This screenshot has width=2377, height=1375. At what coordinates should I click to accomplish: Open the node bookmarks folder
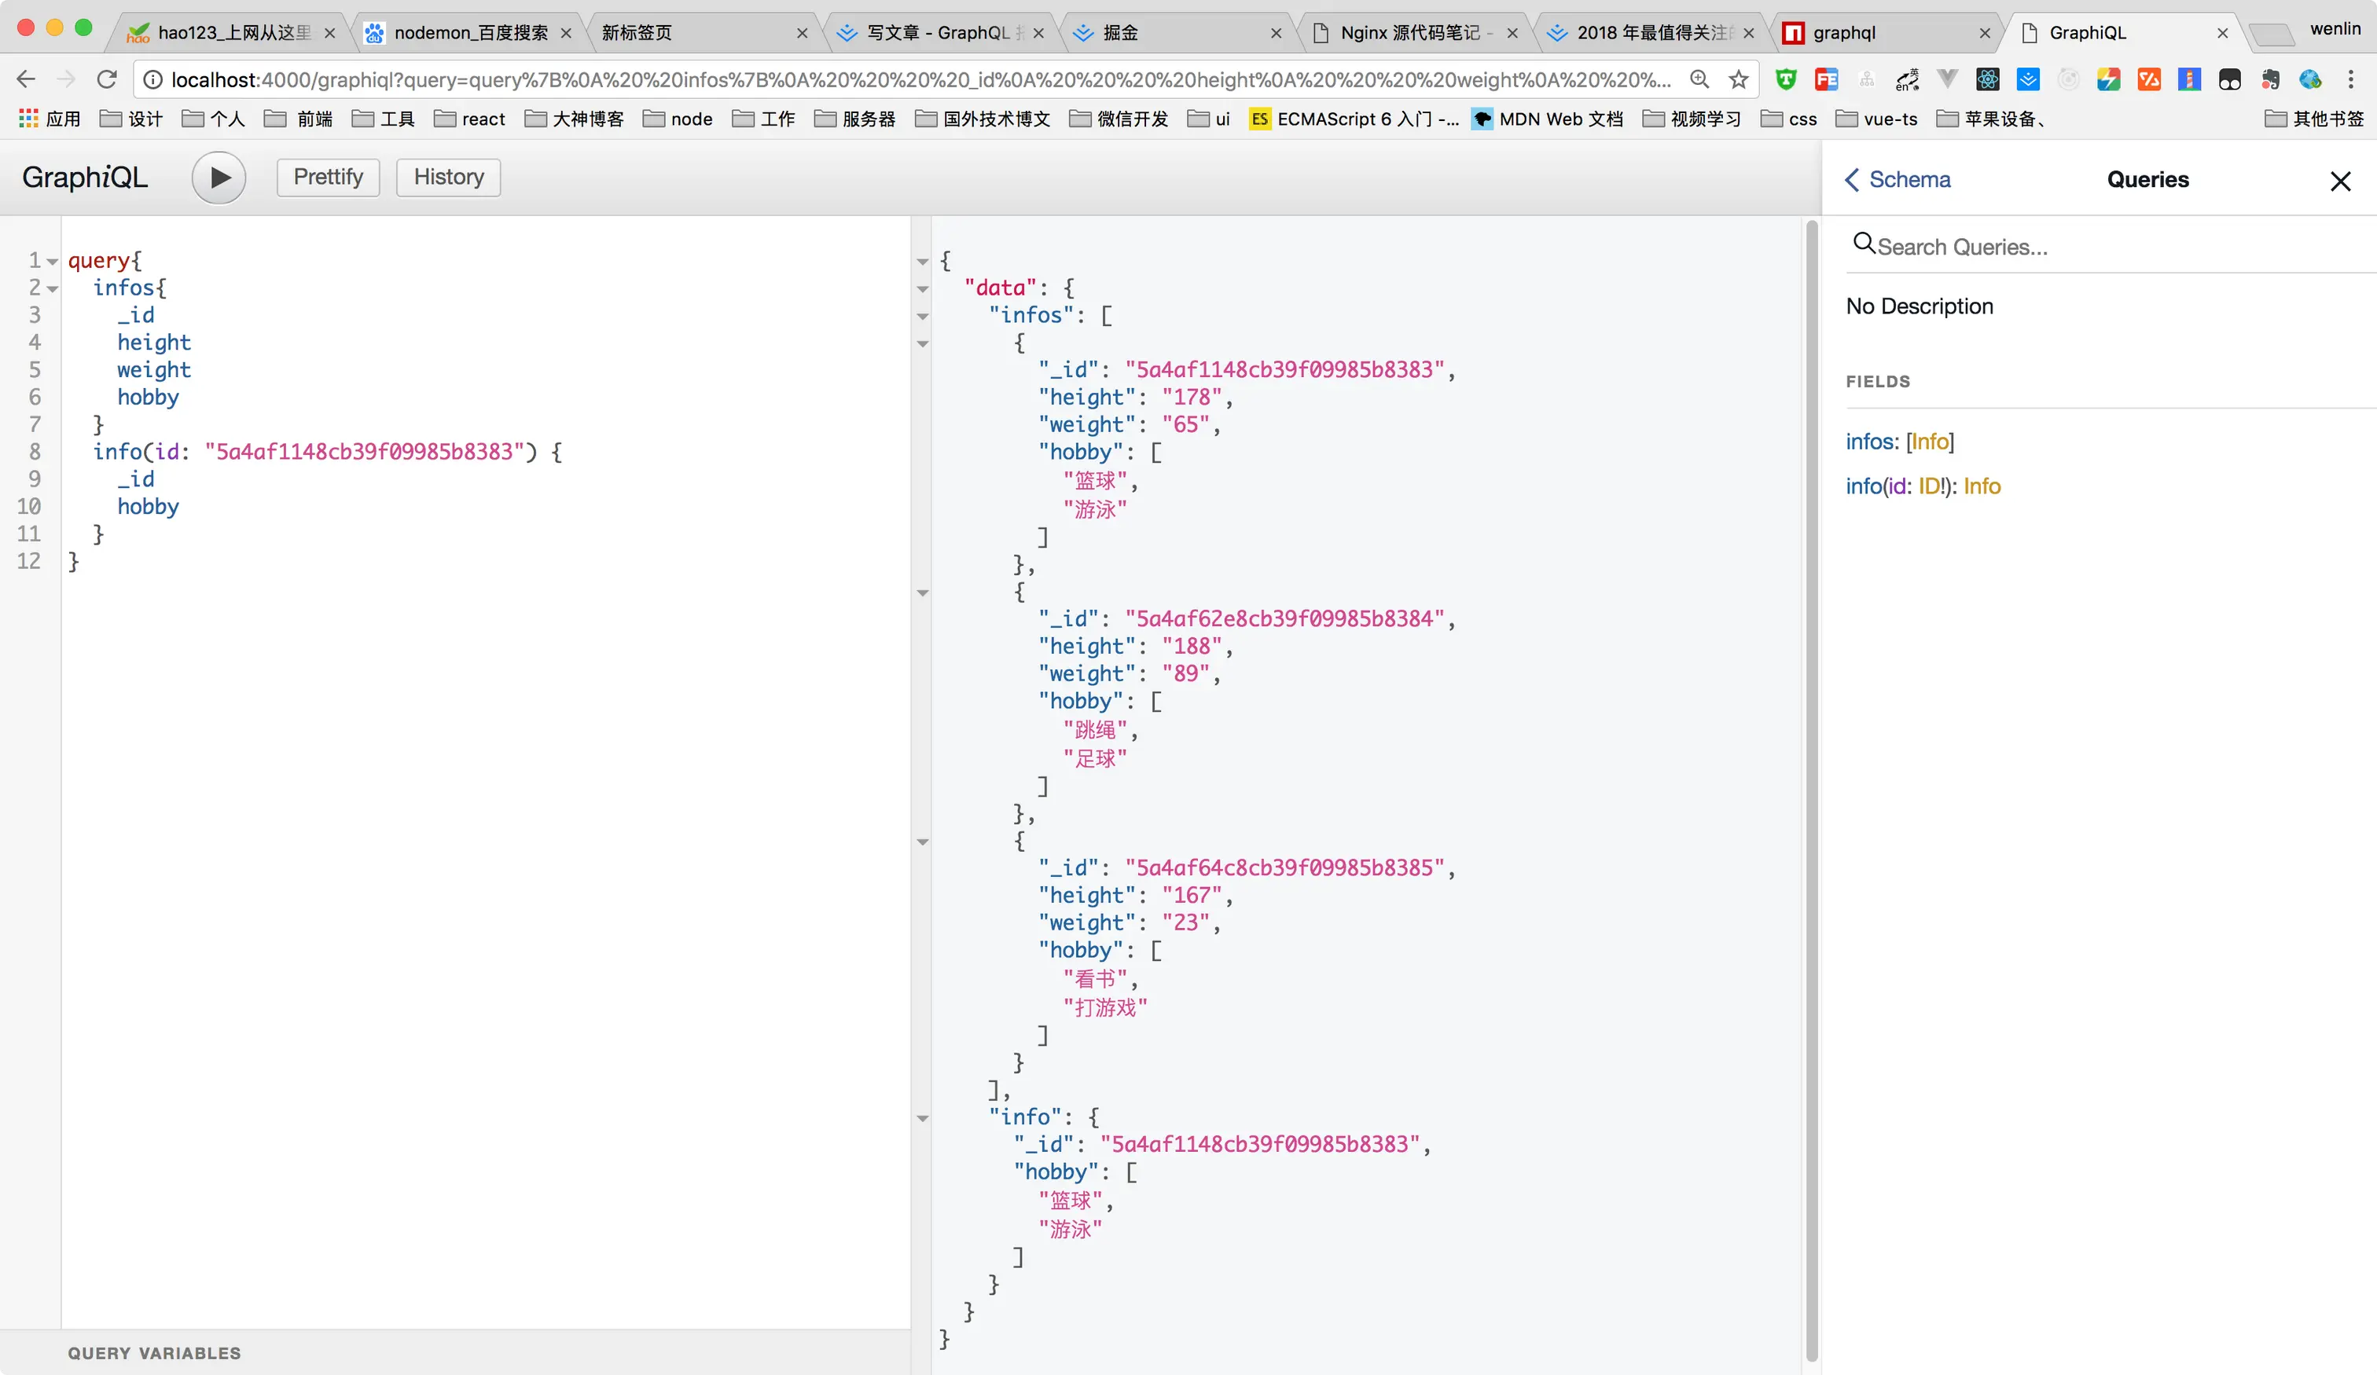(x=678, y=119)
